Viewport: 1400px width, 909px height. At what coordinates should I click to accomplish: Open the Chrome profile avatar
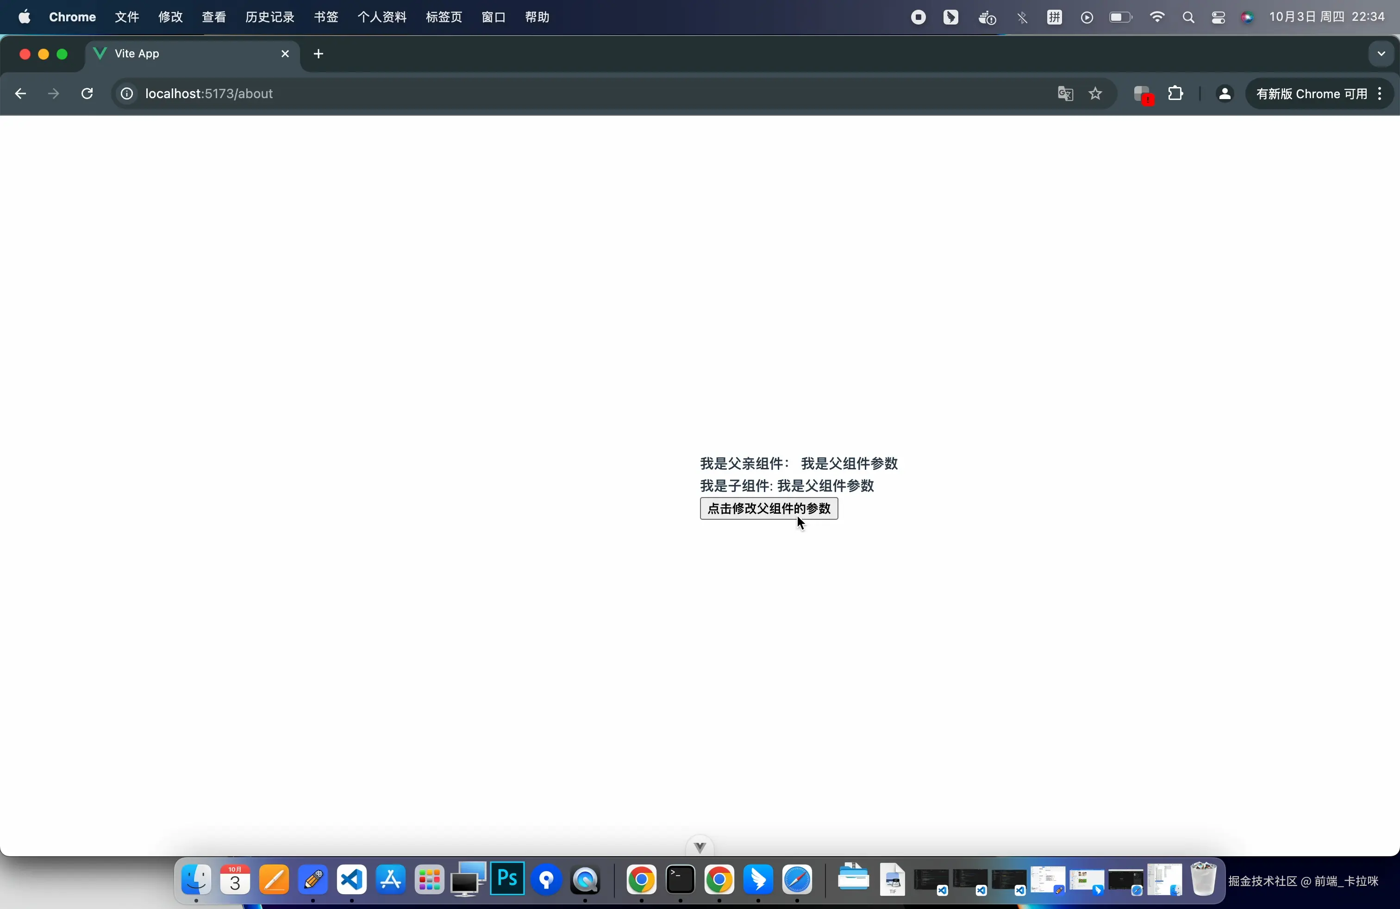tap(1224, 94)
